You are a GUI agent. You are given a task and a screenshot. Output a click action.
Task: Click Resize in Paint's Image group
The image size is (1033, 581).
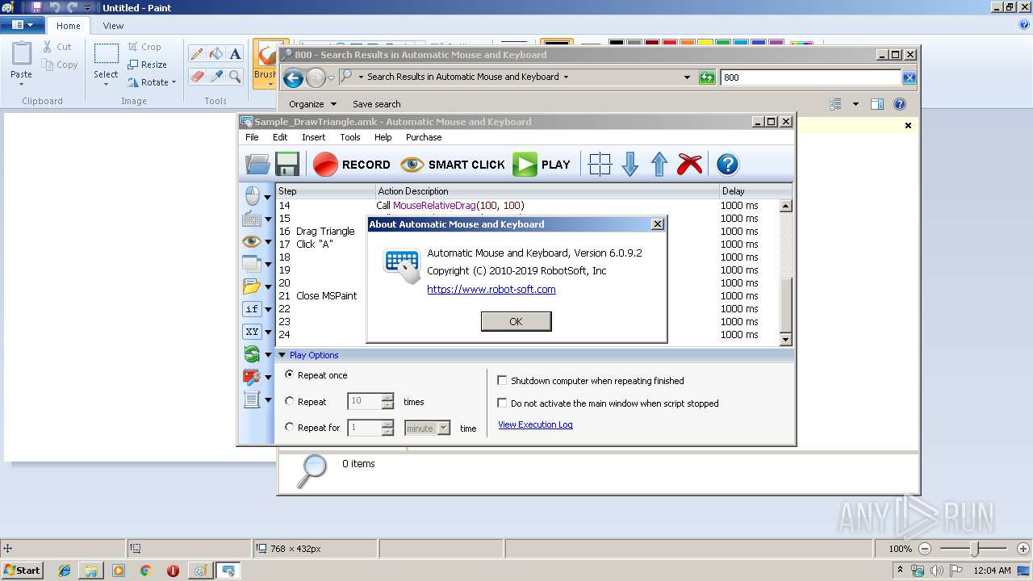point(147,65)
